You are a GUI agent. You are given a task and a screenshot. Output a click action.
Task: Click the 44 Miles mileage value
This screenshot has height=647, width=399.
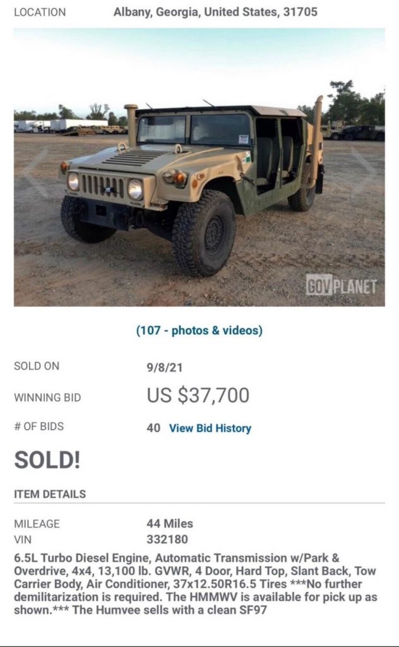point(169,522)
